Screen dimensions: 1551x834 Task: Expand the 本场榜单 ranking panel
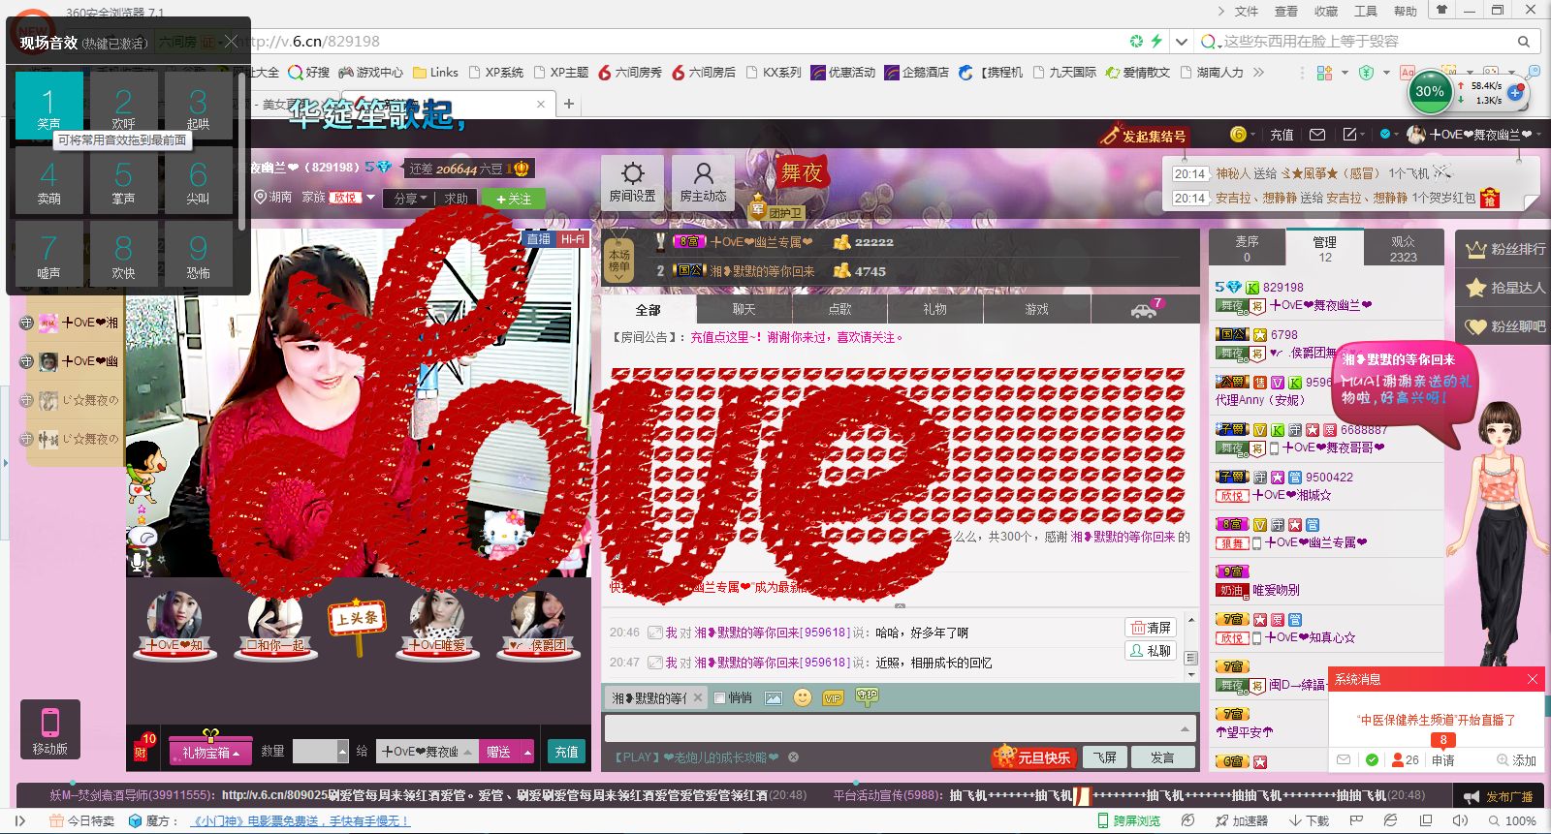click(x=619, y=262)
